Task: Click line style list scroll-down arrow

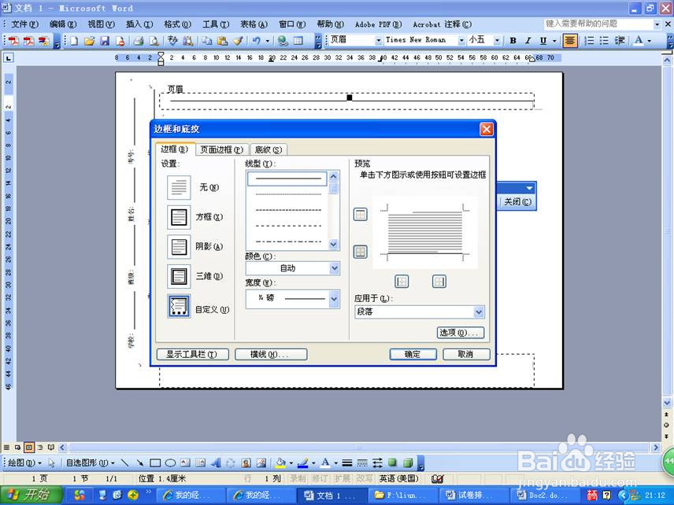Action: pyautogui.click(x=334, y=245)
